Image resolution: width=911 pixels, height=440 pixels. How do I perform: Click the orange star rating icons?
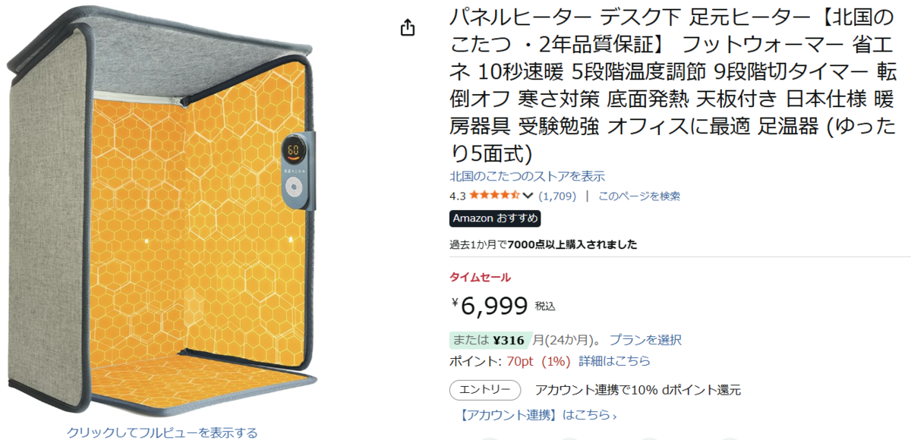coord(494,196)
